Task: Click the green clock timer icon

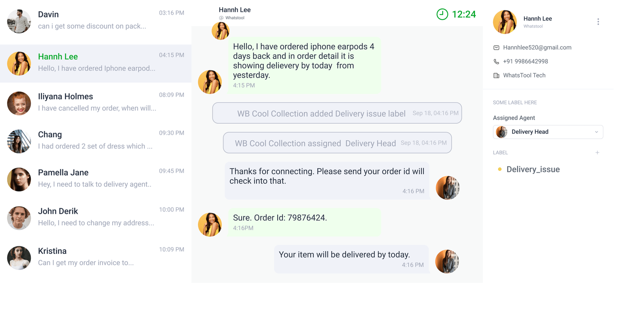Action: click(x=442, y=14)
